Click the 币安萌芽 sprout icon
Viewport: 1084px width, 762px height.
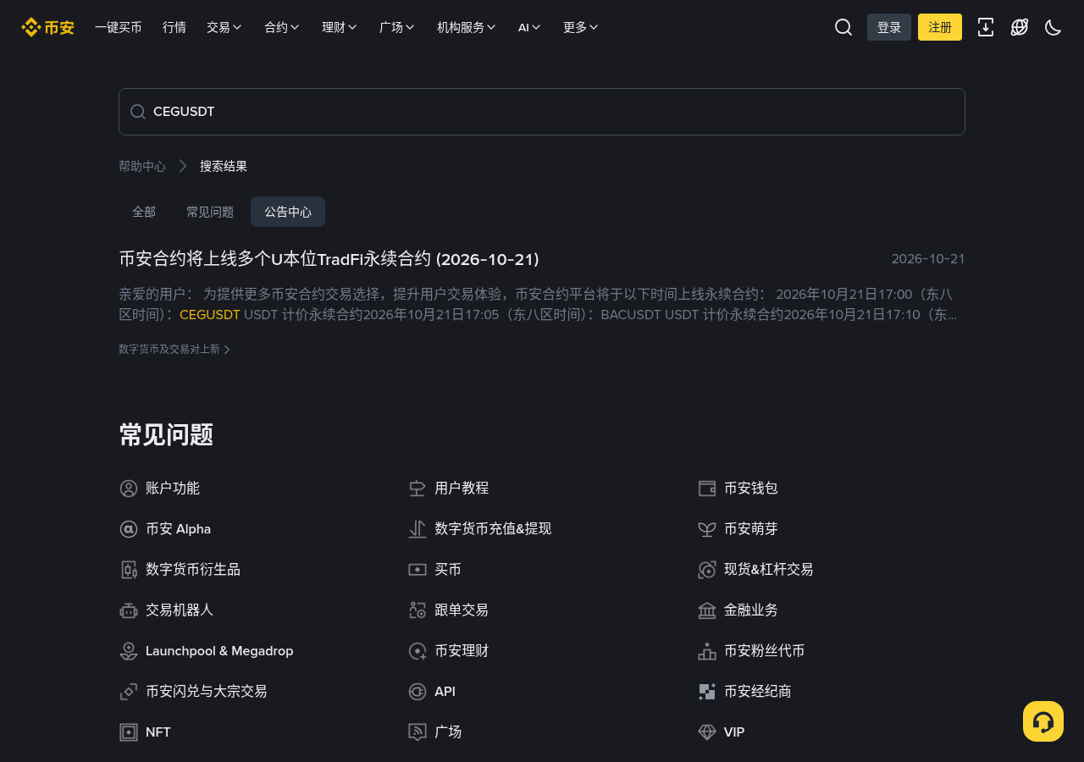[707, 529]
